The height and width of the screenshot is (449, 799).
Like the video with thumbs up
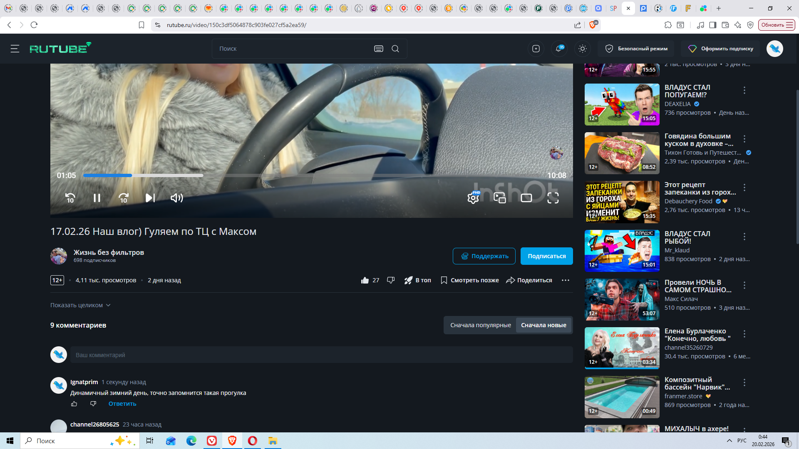(x=365, y=280)
